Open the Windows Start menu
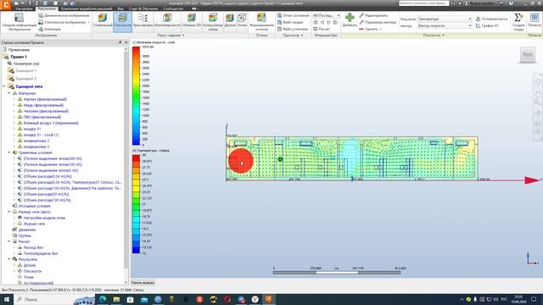The image size is (543, 305). pyautogui.click(x=6, y=299)
